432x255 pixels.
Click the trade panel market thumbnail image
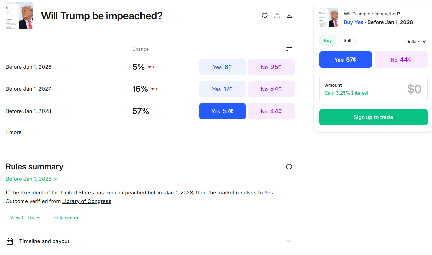(x=329, y=18)
